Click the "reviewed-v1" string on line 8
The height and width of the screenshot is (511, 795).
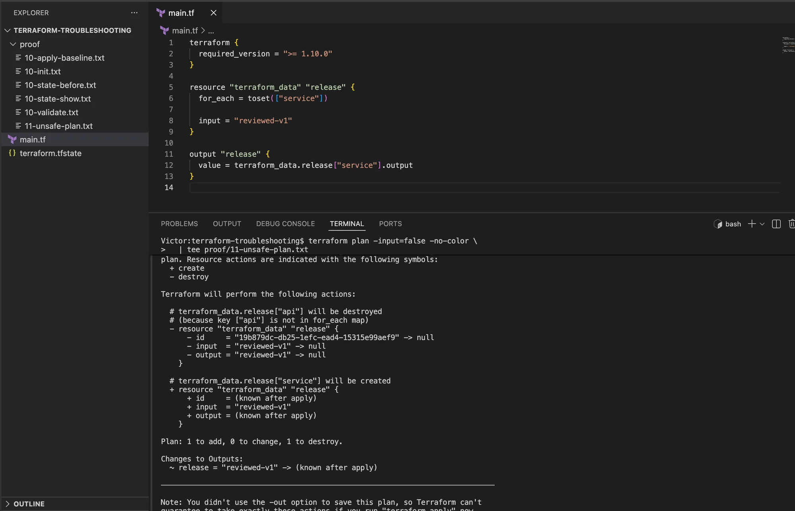[x=263, y=120]
